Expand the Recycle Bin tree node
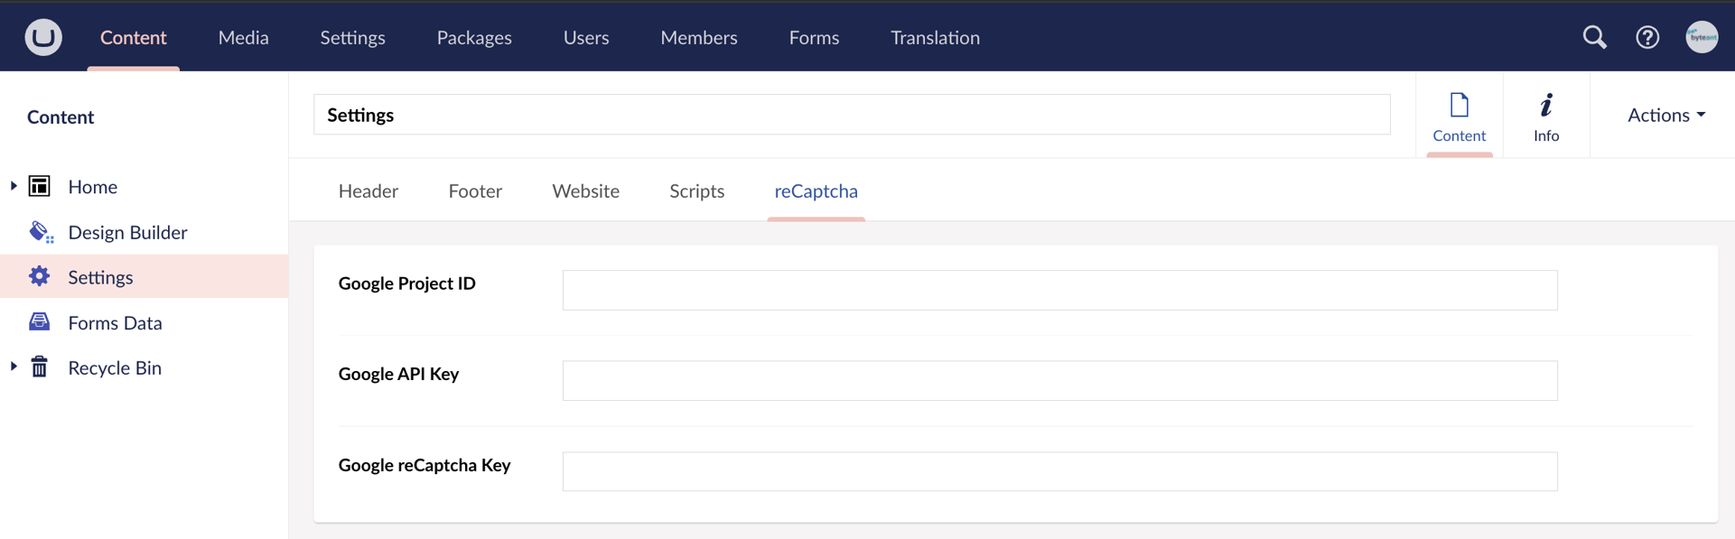This screenshot has height=539, width=1735. pyautogui.click(x=14, y=367)
